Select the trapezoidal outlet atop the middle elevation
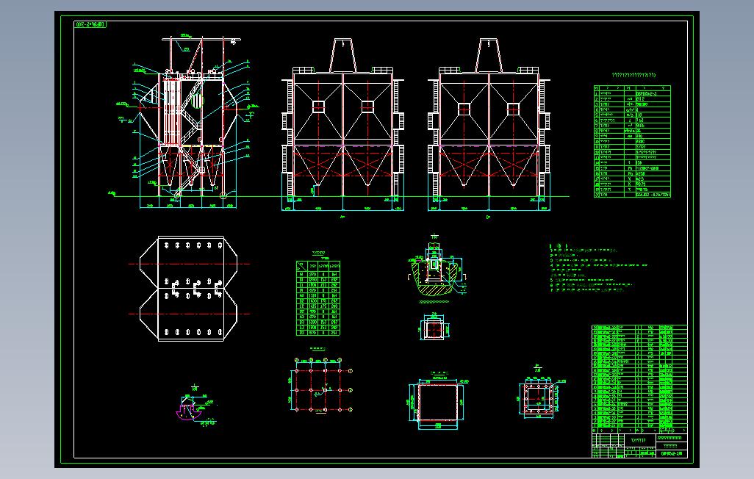Screen dimensions: 754x479 pyautogui.click(x=343, y=55)
